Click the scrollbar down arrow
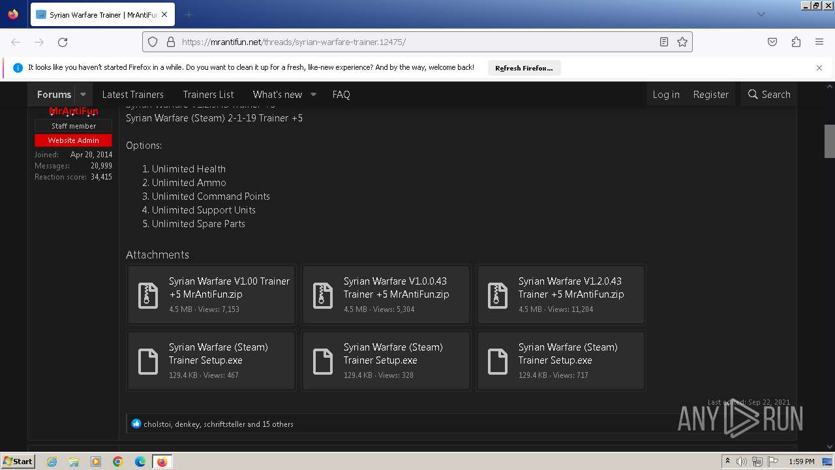Image resolution: width=835 pixels, height=470 pixels. point(829,446)
